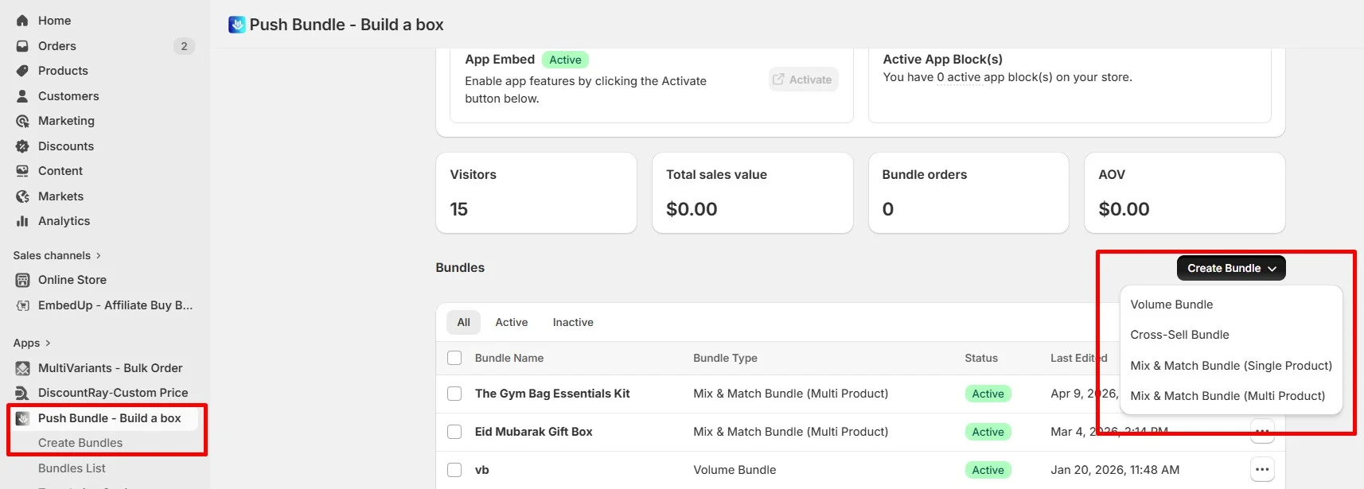Viewport: 1364px width, 489px height.
Task: Tick The Gym Bag Essentials Kit checkbox
Action: coord(454,394)
